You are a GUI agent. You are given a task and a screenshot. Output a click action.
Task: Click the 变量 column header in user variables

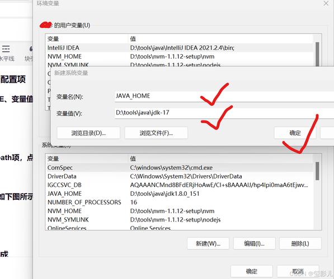[x=87, y=39]
